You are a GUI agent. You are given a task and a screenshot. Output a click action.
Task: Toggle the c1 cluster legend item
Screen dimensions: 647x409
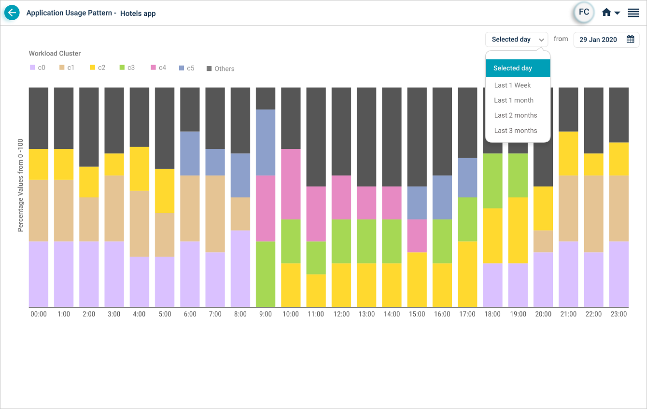(67, 68)
